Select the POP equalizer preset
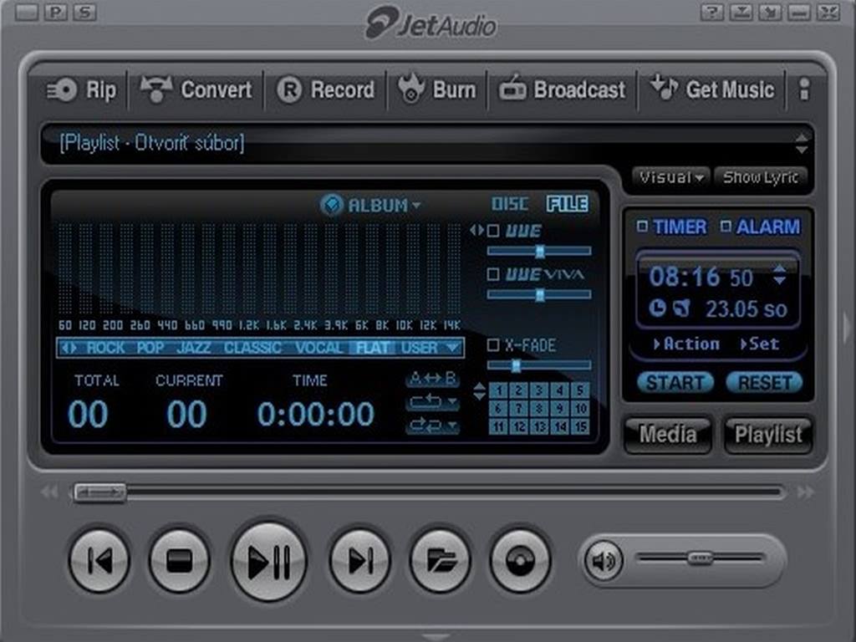Screen dimensions: 856x642 pos(150,348)
